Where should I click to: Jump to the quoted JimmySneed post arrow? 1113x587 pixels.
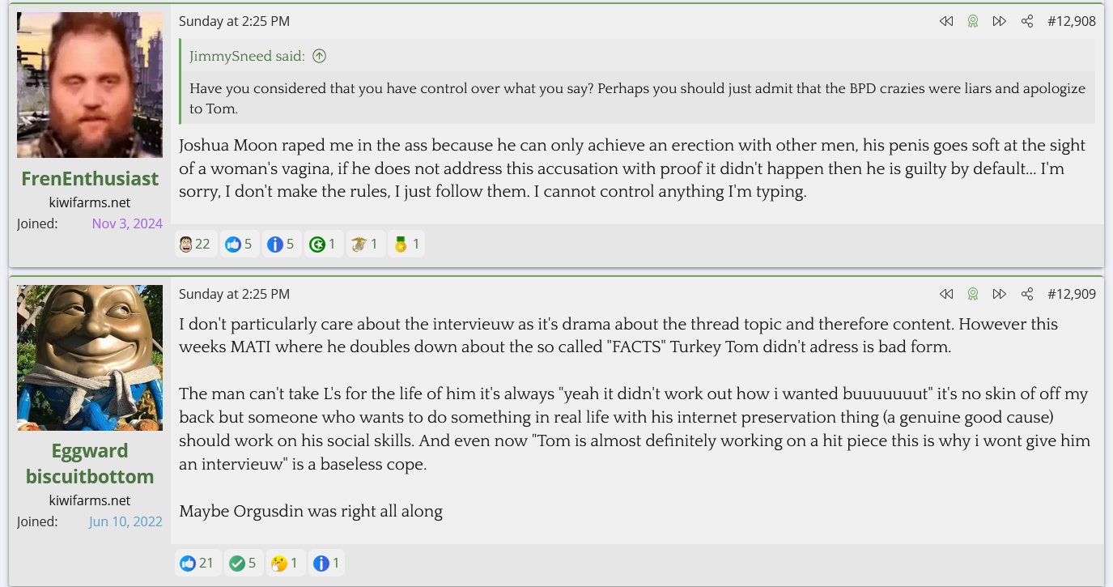click(320, 56)
